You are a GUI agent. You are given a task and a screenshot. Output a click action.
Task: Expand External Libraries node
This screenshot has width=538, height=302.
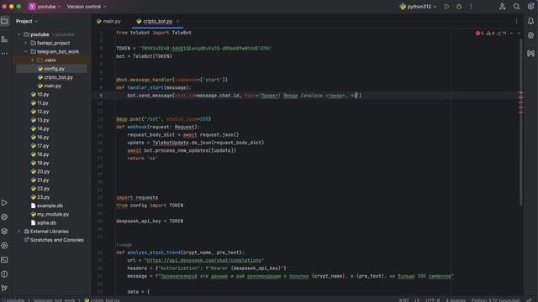(19, 232)
